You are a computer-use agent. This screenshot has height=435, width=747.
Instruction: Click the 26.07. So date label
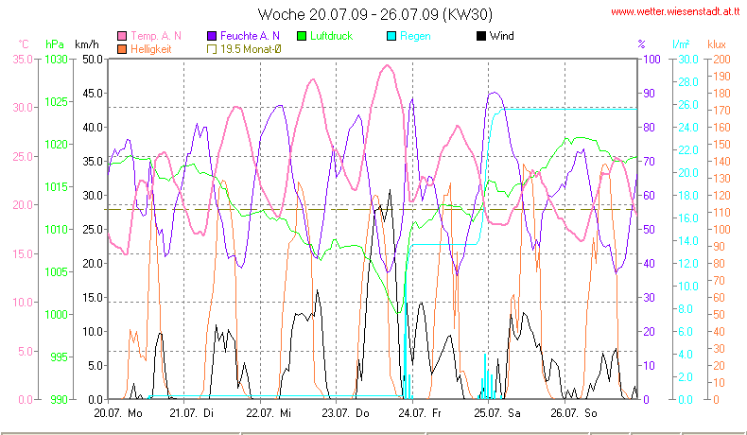tap(574, 413)
